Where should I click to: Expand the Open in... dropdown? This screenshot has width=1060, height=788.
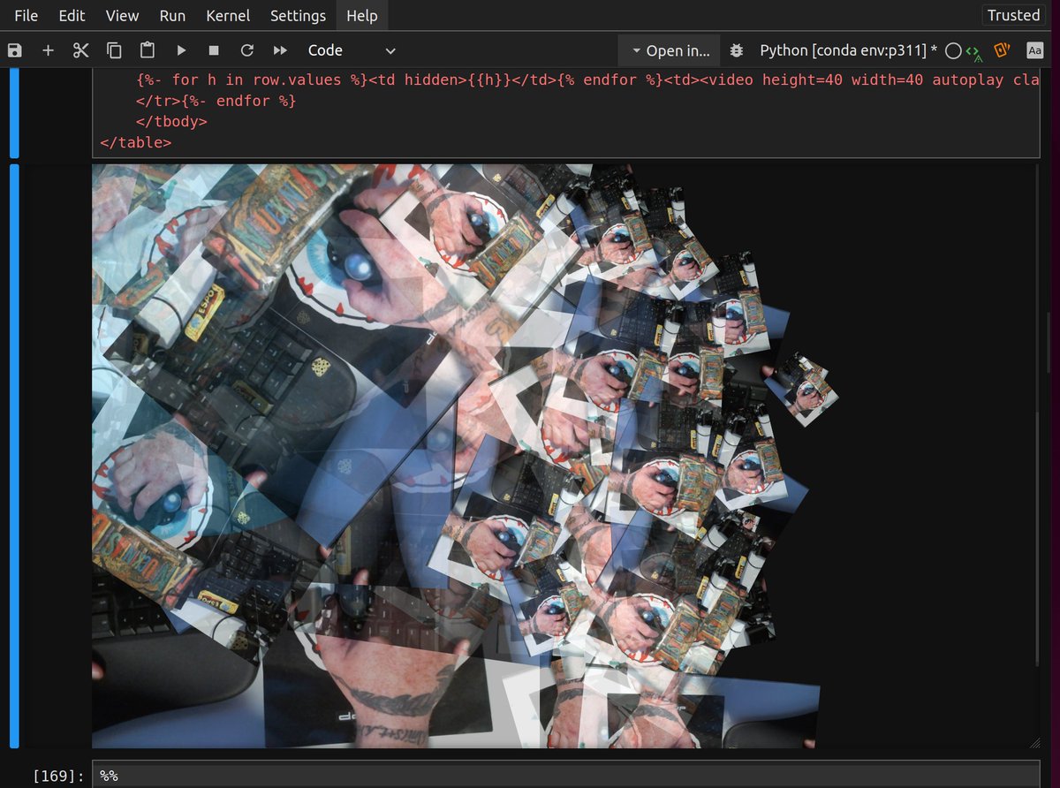coord(670,50)
